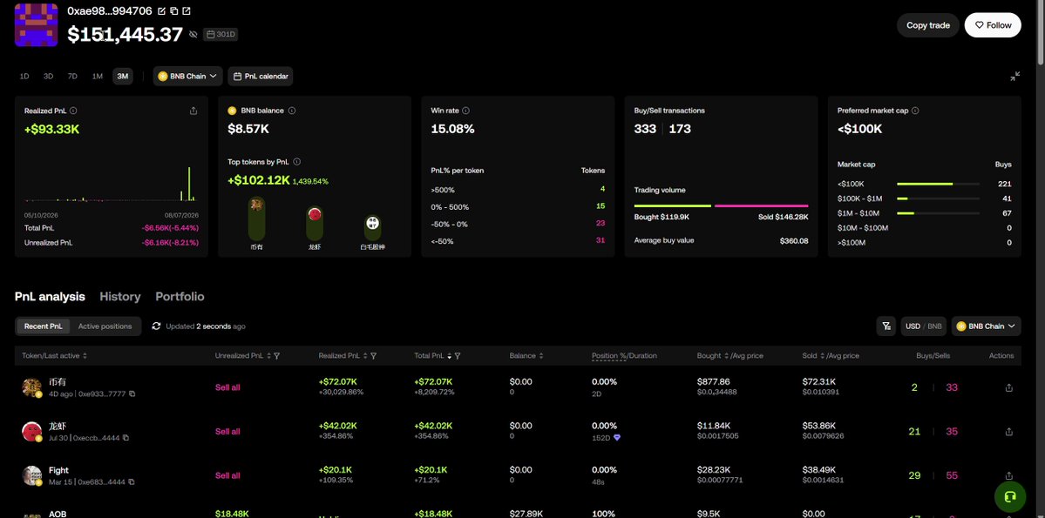This screenshot has width=1045, height=518.
Task: Filter the Unrealized PnL column
Action: [276, 356]
